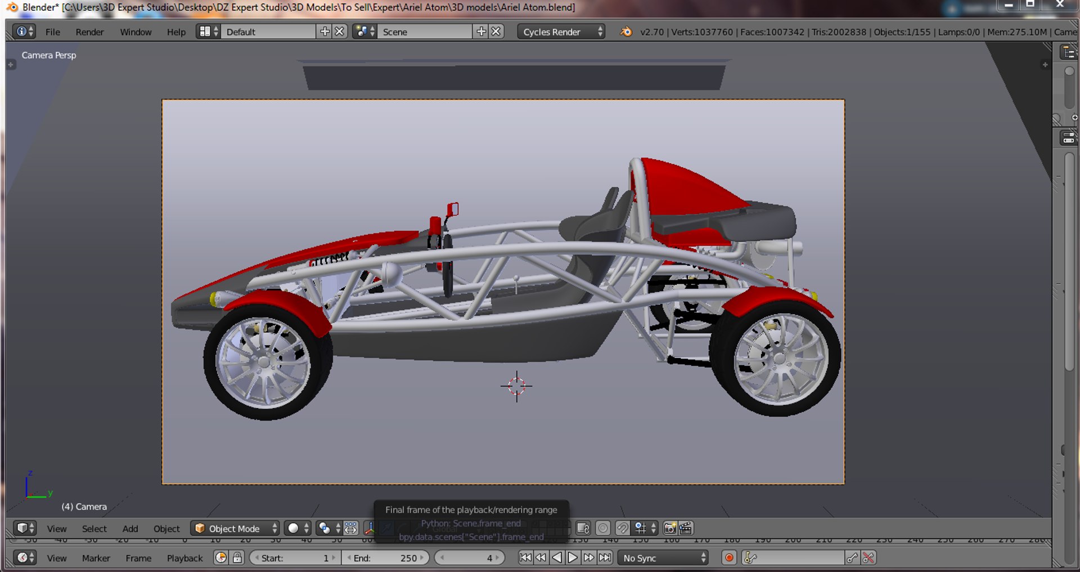Open the Cycles Render engine dropdown
The image size is (1080, 572).
561,32
